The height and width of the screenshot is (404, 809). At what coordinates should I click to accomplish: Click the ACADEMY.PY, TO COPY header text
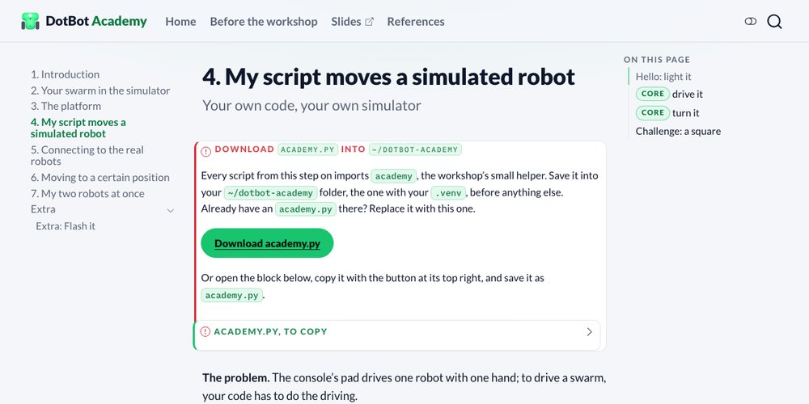point(270,331)
